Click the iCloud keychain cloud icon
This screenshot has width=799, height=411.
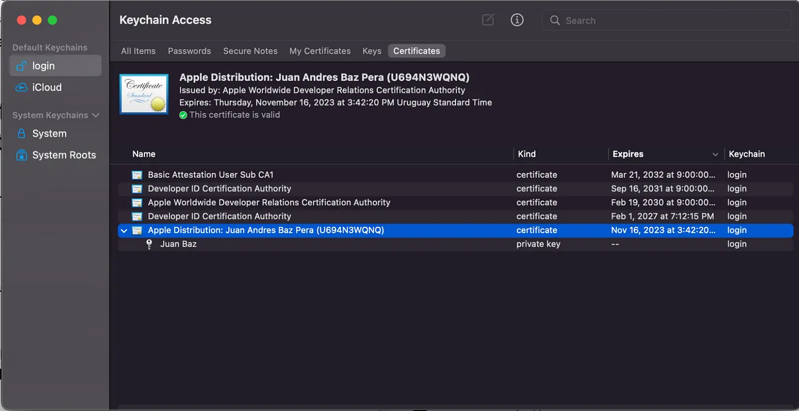[x=21, y=87]
